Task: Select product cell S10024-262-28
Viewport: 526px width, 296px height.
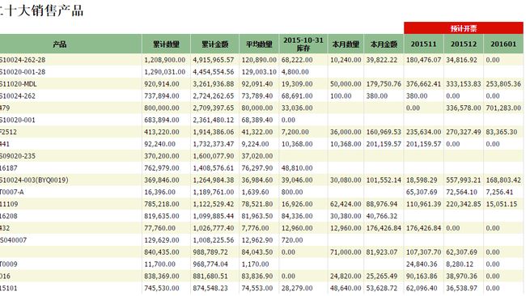Action: [x=23, y=60]
